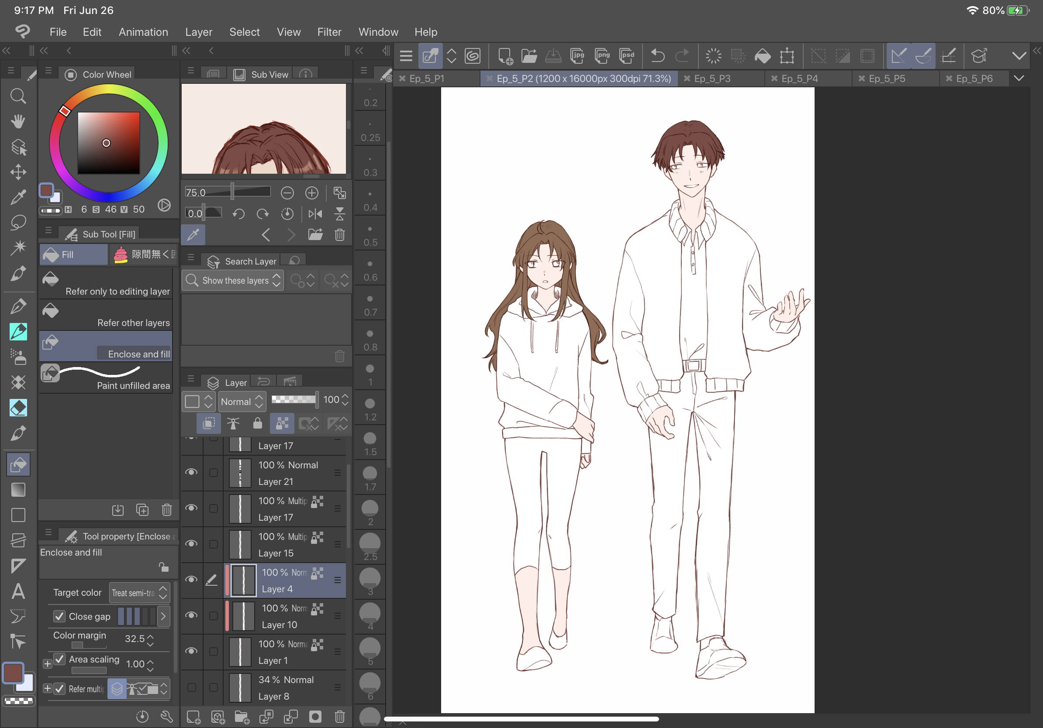
Task: Select the Auto select magic wand tool
Action: click(18, 247)
